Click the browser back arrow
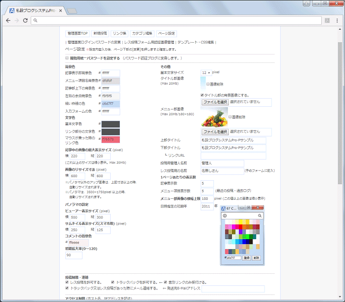 click(8, 20)
